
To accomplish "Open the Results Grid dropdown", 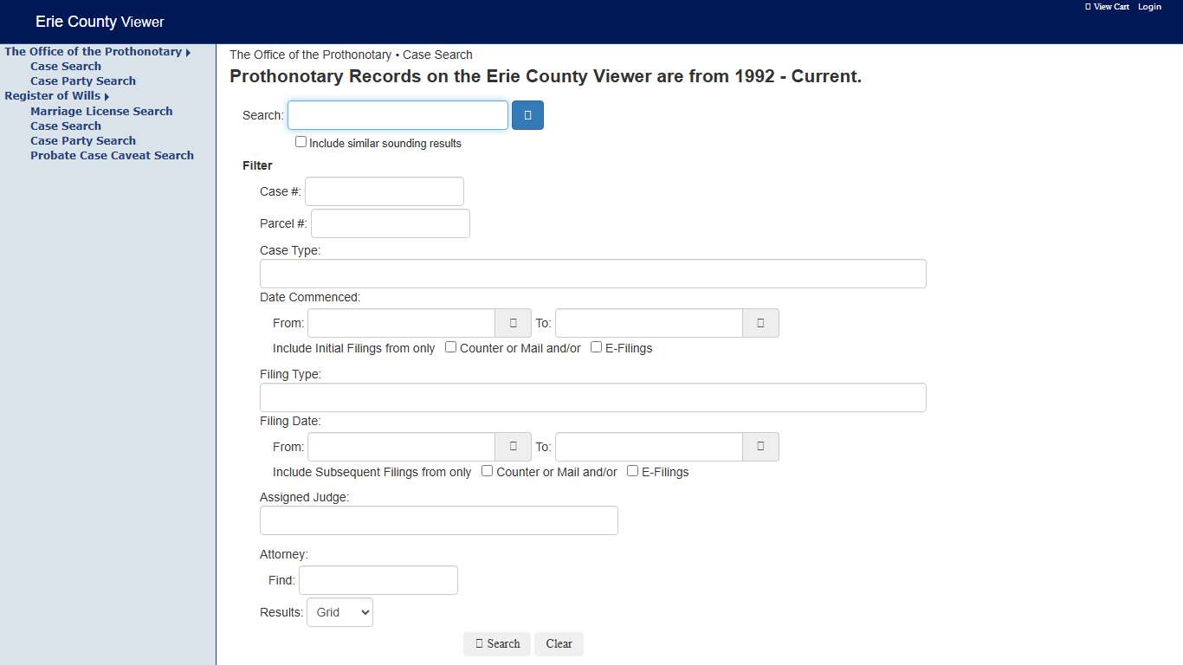I will point(339,612).
